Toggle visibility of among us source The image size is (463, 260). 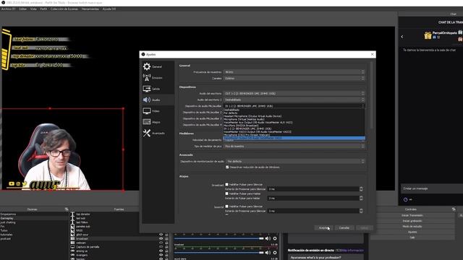pyautogui.click(x=161, y=251)
